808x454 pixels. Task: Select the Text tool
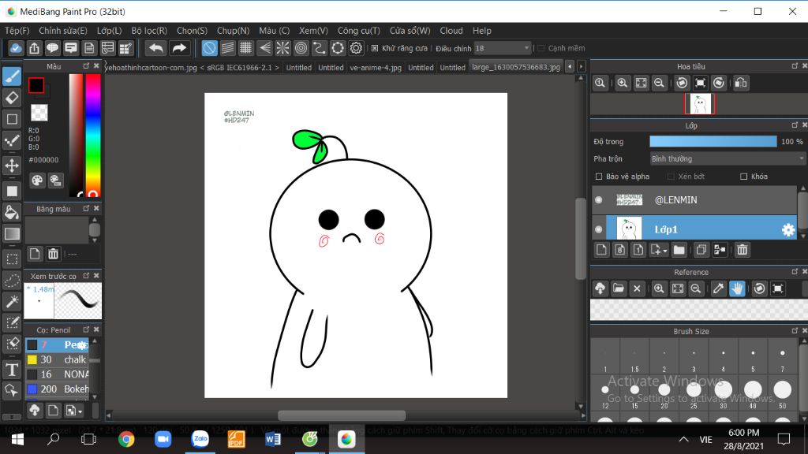click(12, 369)
